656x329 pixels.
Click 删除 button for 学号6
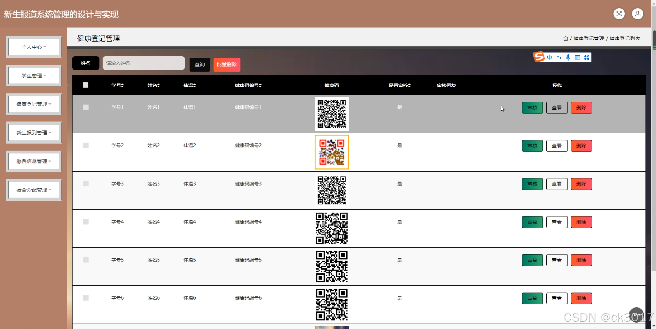581,298
